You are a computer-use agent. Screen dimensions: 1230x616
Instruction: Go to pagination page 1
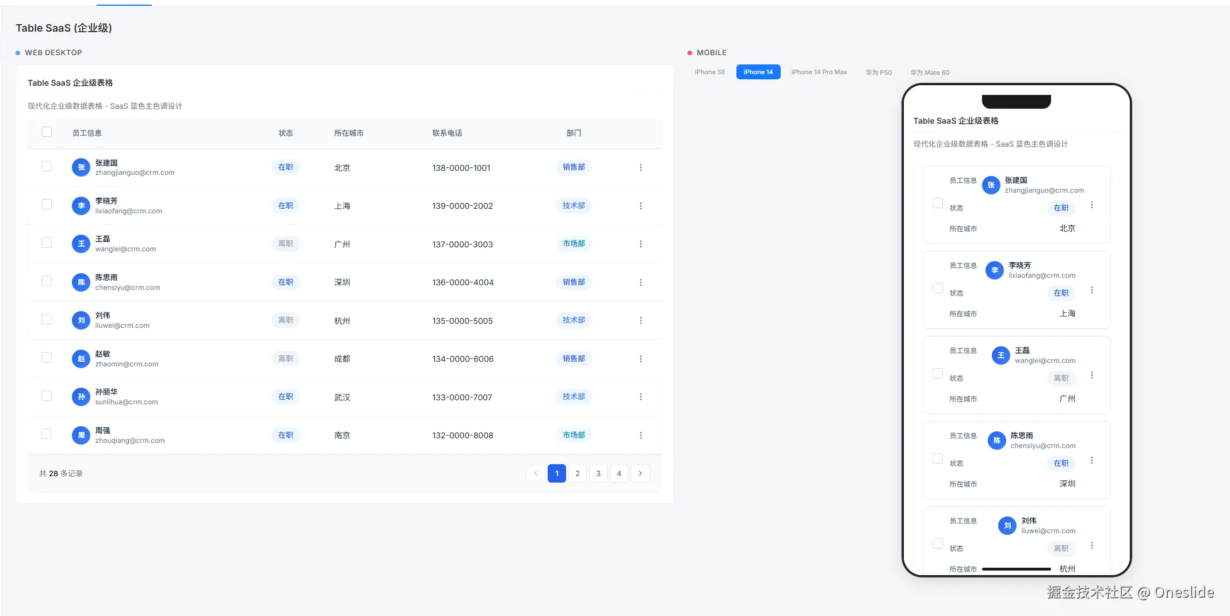[x=557, y=473]
